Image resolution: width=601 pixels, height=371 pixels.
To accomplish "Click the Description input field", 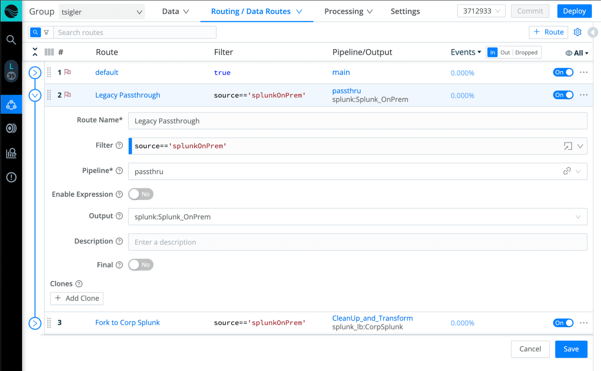I will point(357,242).
